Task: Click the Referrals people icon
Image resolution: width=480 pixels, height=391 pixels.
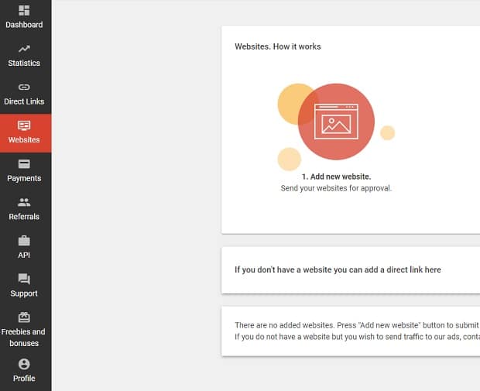Action: [24, 203]
